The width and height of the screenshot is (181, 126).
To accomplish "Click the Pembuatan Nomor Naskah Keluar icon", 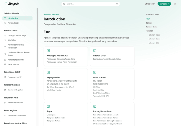I will [x=5, y=53].
